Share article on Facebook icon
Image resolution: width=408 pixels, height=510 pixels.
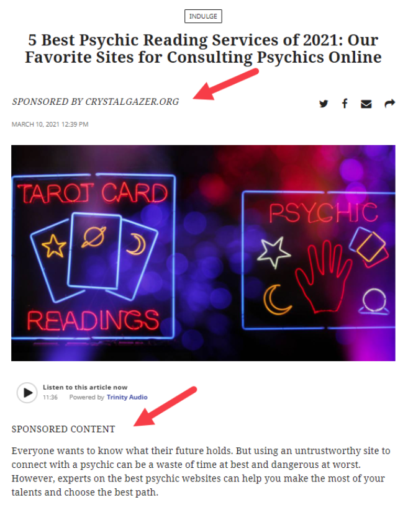click(345, 104)
